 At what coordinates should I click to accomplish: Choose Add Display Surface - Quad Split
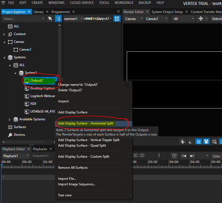click(82, 145)
